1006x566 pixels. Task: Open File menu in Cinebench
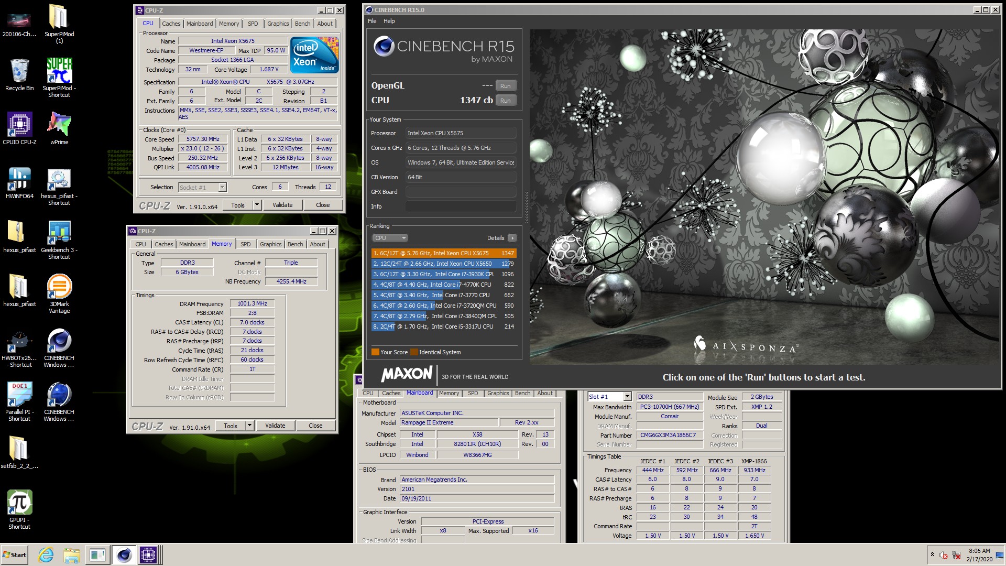pos(372,21)
